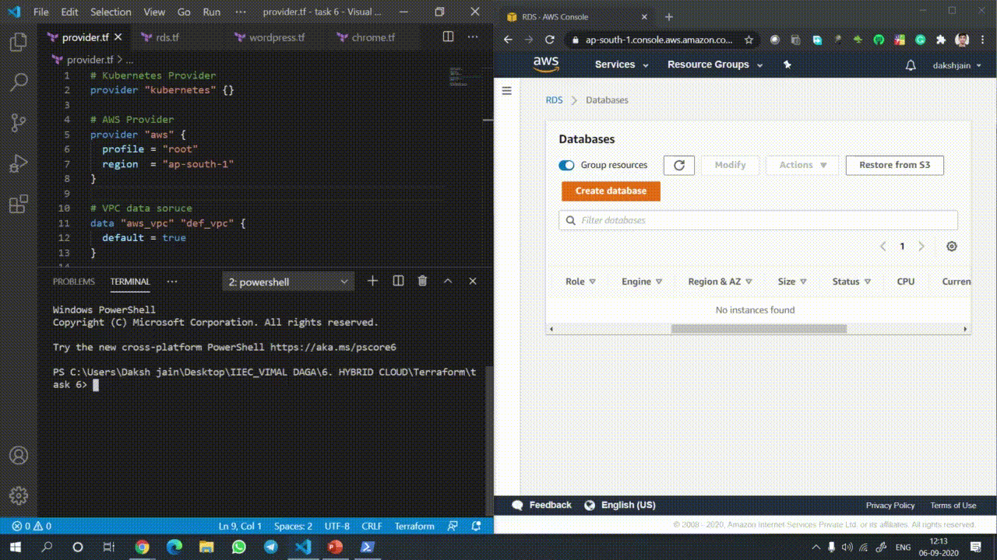This screenshot has height=560, width=997.
Task: Go back in the Chrome browser
Action: [x=508, y=40]
